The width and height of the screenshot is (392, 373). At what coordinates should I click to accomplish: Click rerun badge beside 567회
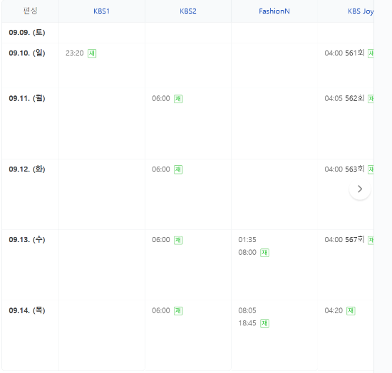point(371,240)
